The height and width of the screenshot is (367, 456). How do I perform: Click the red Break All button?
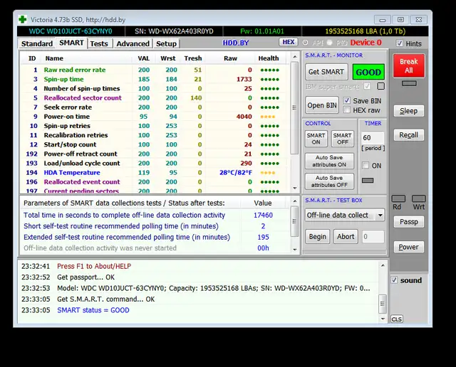click(408, 65)
